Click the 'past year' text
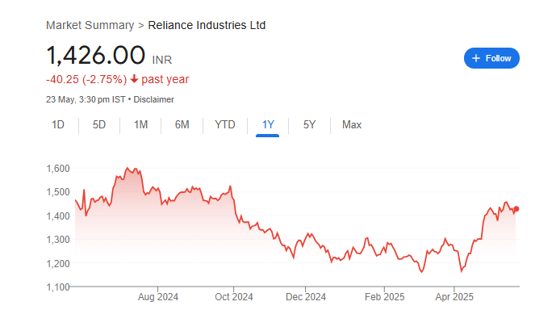Viewport: 556px width, 314px height. click(165, 79)
